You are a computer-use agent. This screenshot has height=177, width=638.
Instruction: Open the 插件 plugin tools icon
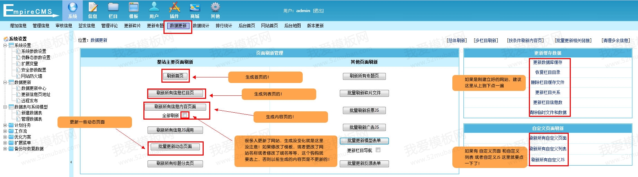pyautogui.click(x=175, y=7)
